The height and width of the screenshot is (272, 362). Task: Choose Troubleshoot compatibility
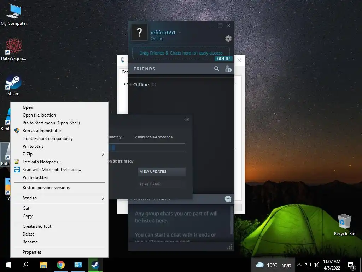click(59, 138)
